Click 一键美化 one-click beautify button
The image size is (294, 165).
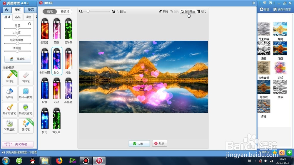[x=18, y=59]
